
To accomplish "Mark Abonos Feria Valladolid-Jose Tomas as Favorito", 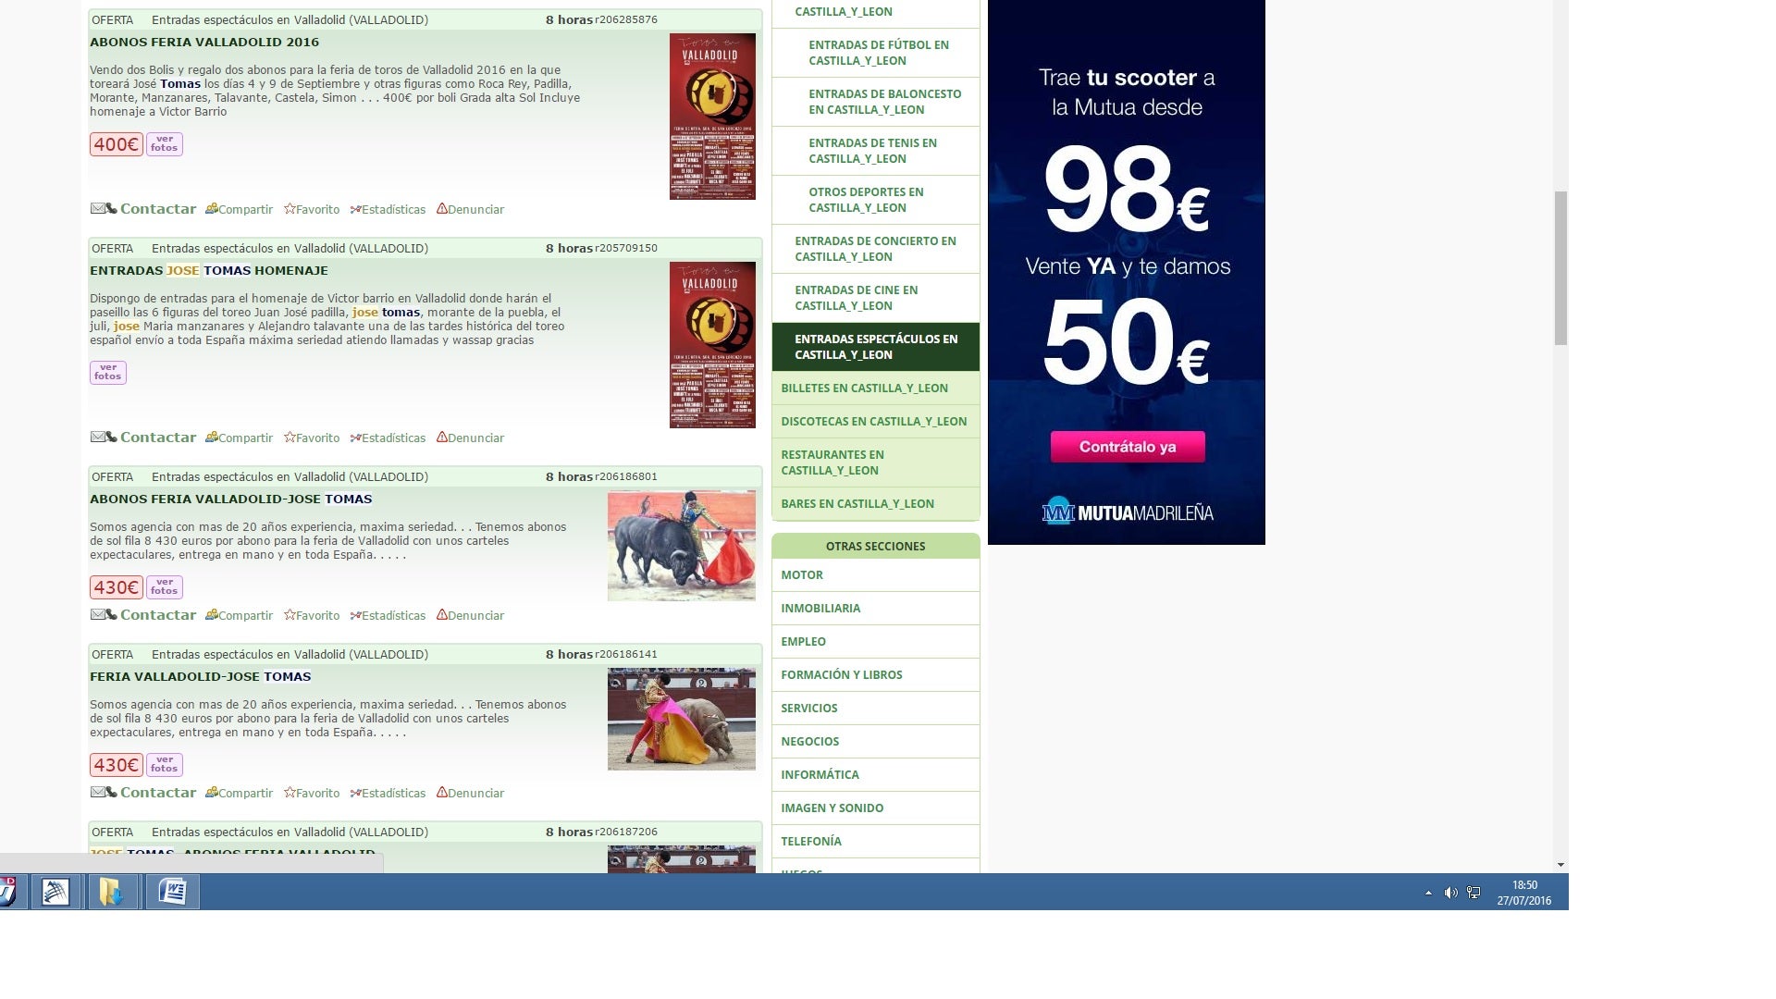I will click(312, 615).
